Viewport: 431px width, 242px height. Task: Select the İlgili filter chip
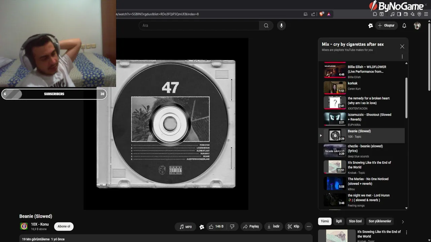tap(339, 221)
